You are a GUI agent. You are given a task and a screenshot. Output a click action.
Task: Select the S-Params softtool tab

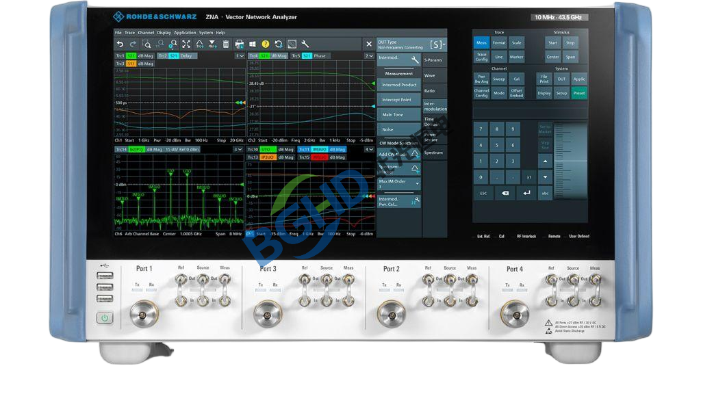coord(434,60)
